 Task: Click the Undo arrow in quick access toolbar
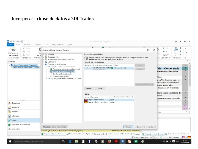[14, 41]
